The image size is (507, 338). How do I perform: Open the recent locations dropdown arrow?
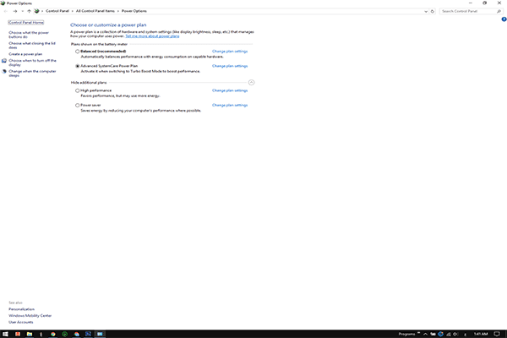coord(22,11)
